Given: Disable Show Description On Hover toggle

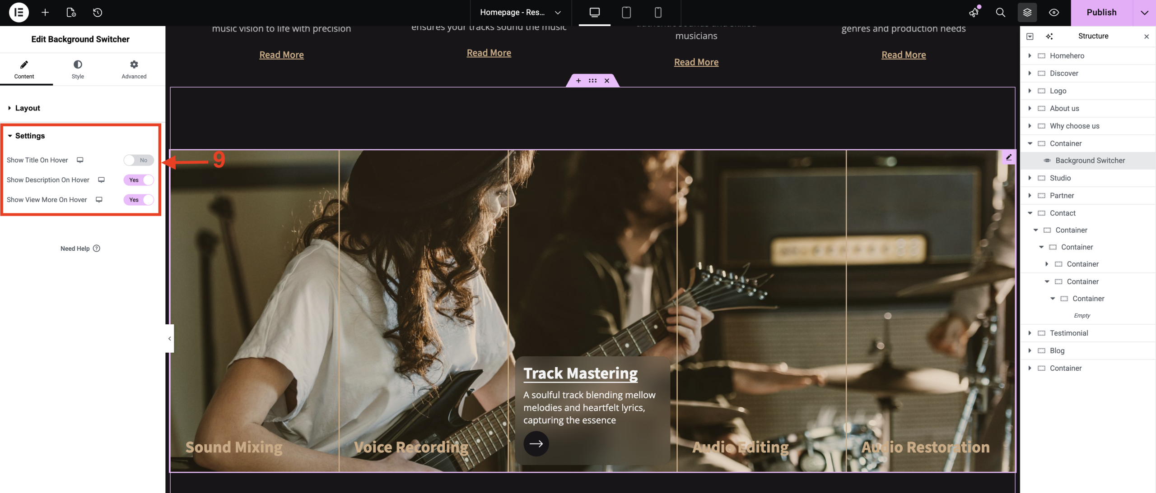Looking at the screenshot, I should 139,180.
